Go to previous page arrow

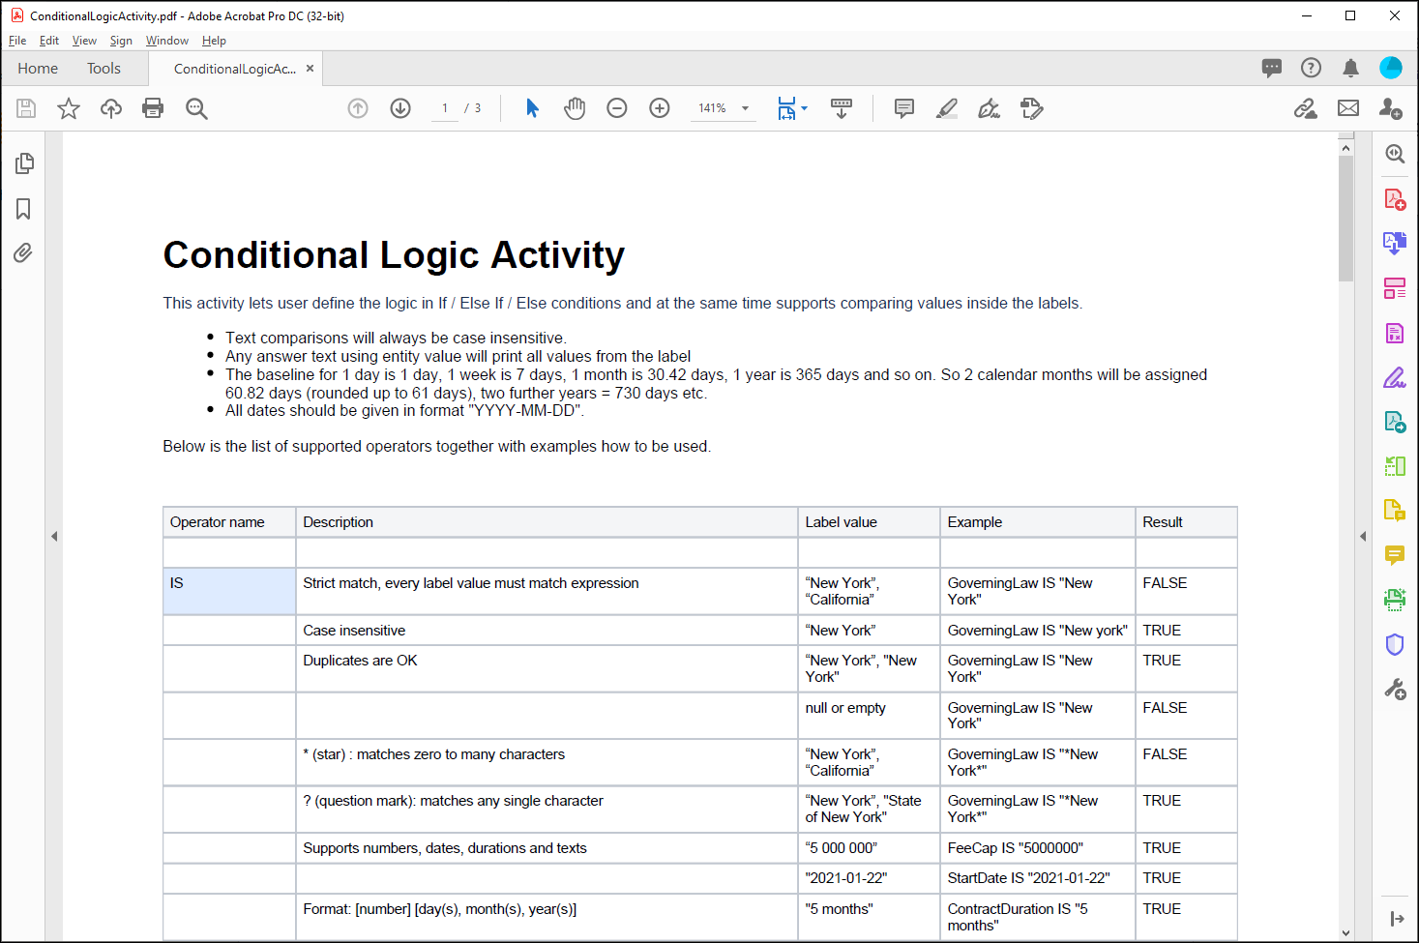point(358,108)
